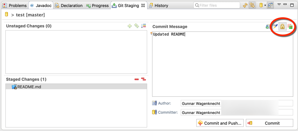Viewport: 298px width, 131px height.
Task: Toggle Add Signed-off-by pen icon
Action: pyautogui.click(x=275, y=26)
